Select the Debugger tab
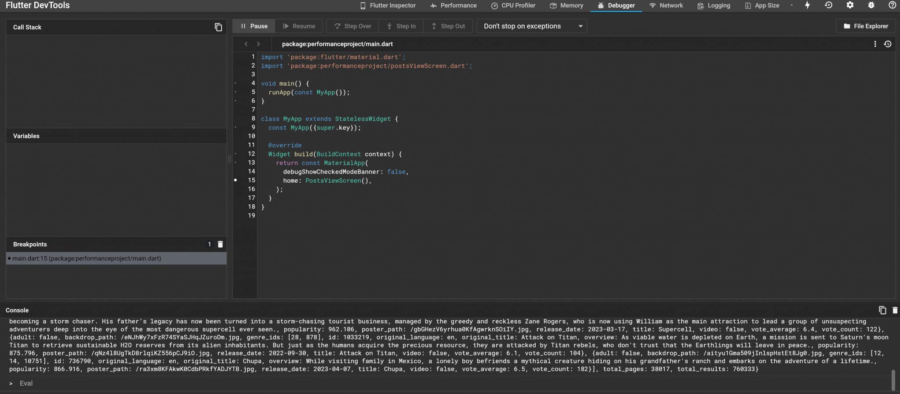900x394 pixels. pos(616,6)
